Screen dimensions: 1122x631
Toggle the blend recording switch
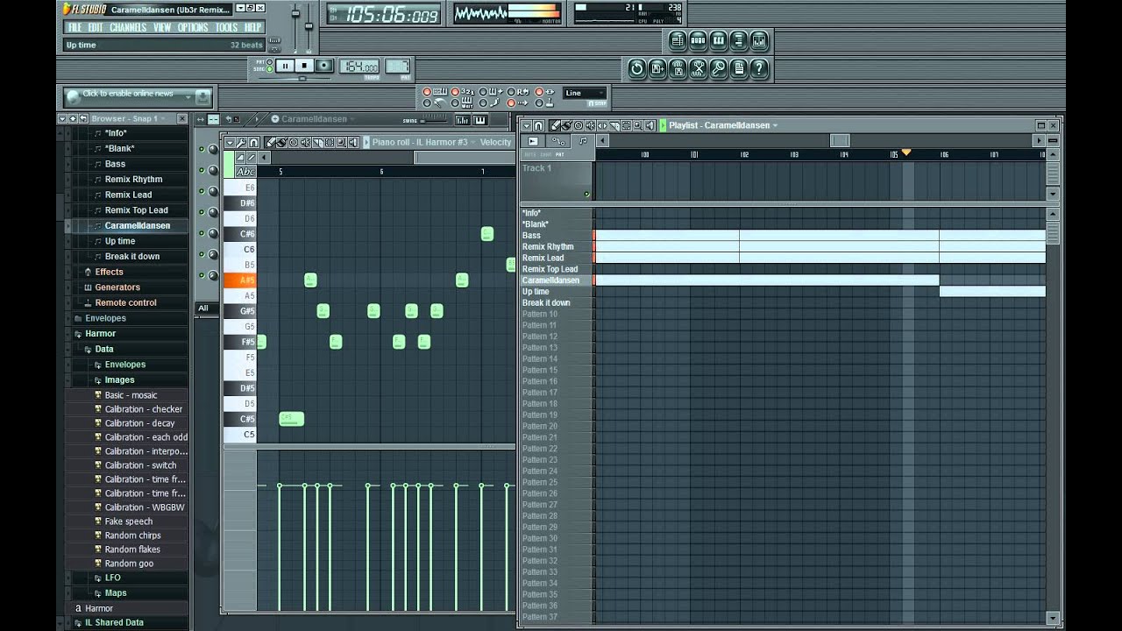click(x=483, y=92)
